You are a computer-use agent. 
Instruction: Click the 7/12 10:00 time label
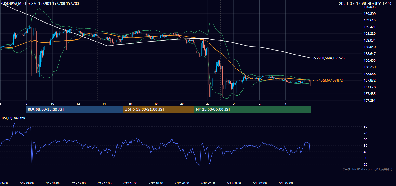click(x=52, y=183)
